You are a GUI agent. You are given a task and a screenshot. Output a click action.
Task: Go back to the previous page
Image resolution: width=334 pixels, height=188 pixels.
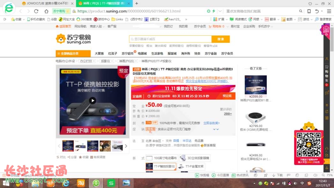tap(20, 11)
